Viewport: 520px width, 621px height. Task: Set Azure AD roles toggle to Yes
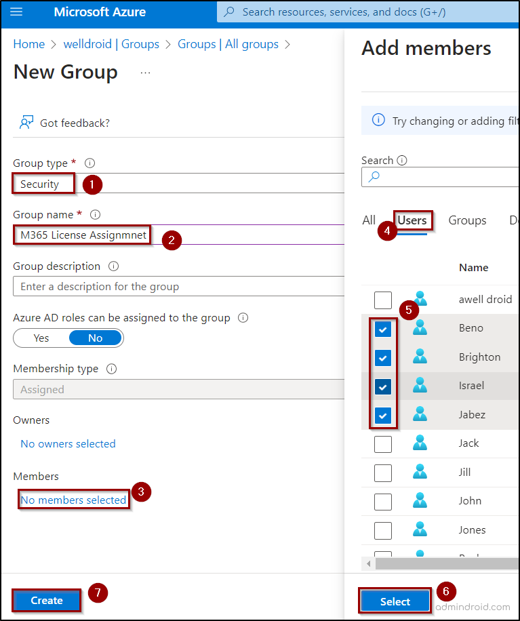[x=41, y=338]
